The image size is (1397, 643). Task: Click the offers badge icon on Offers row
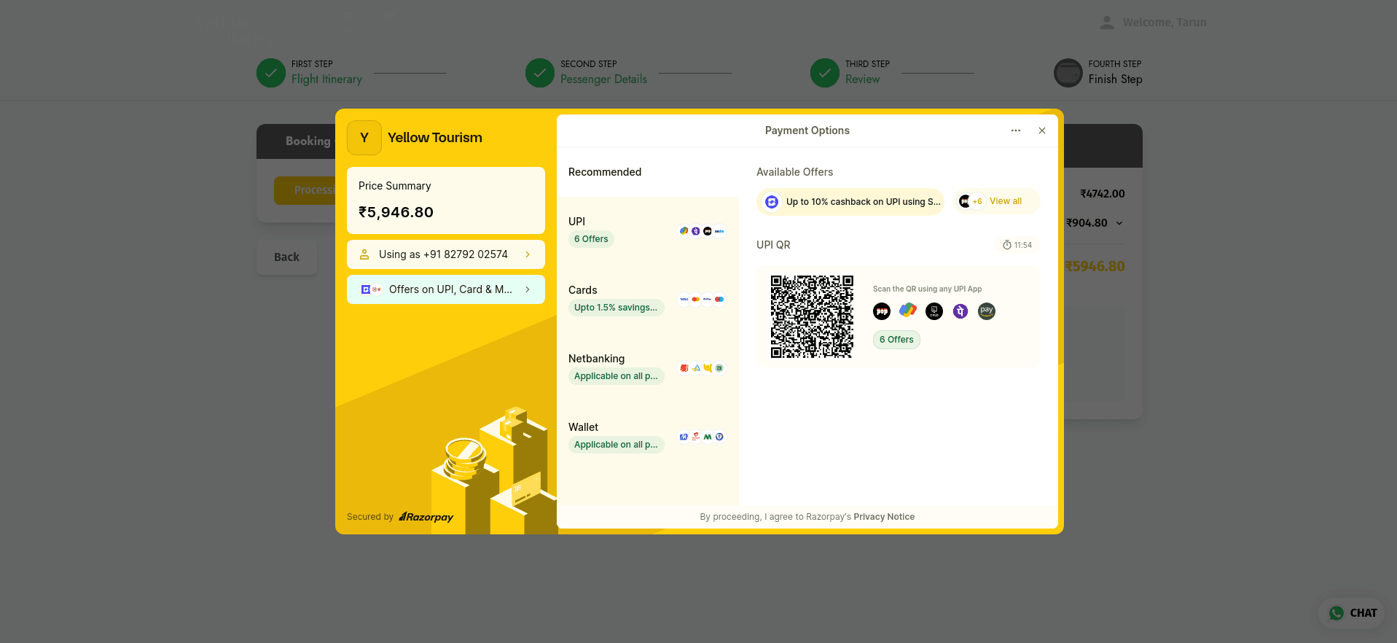click(x=371, y=289)
